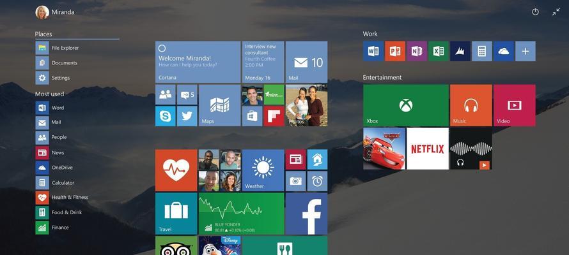Open the power options button
The image size is (569, 255).
point(535,12)
